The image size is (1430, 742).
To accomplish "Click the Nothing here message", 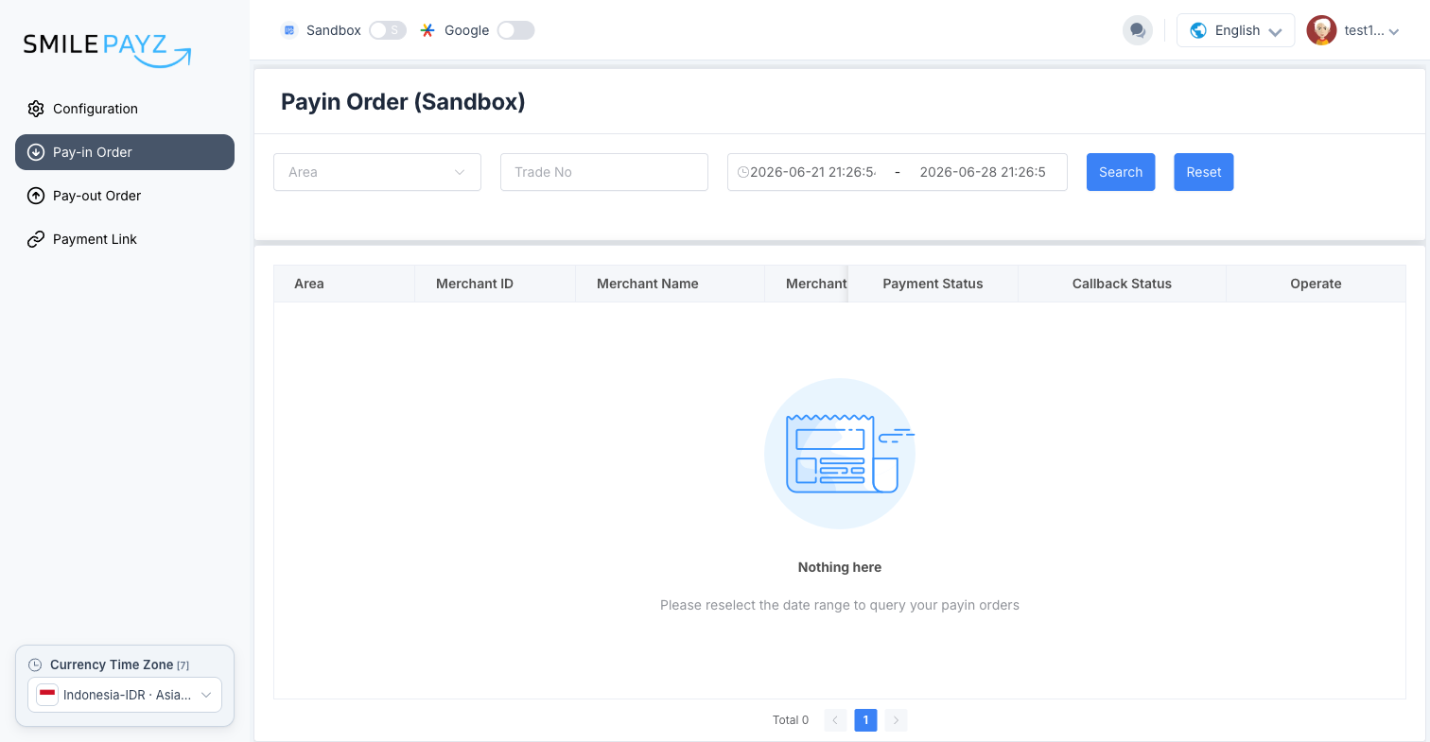I will pyautogui.click(x=840, y=567).
